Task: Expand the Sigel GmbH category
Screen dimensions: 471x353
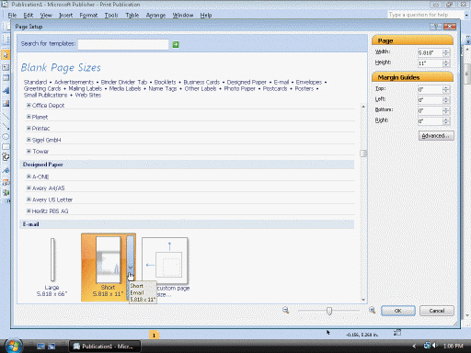Action: click(29, 140)
